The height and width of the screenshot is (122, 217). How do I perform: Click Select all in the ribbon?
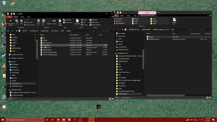point(94,20)
